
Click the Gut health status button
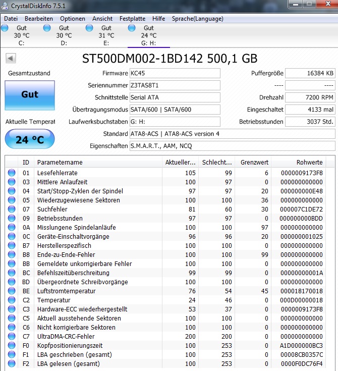coord(30,95)
